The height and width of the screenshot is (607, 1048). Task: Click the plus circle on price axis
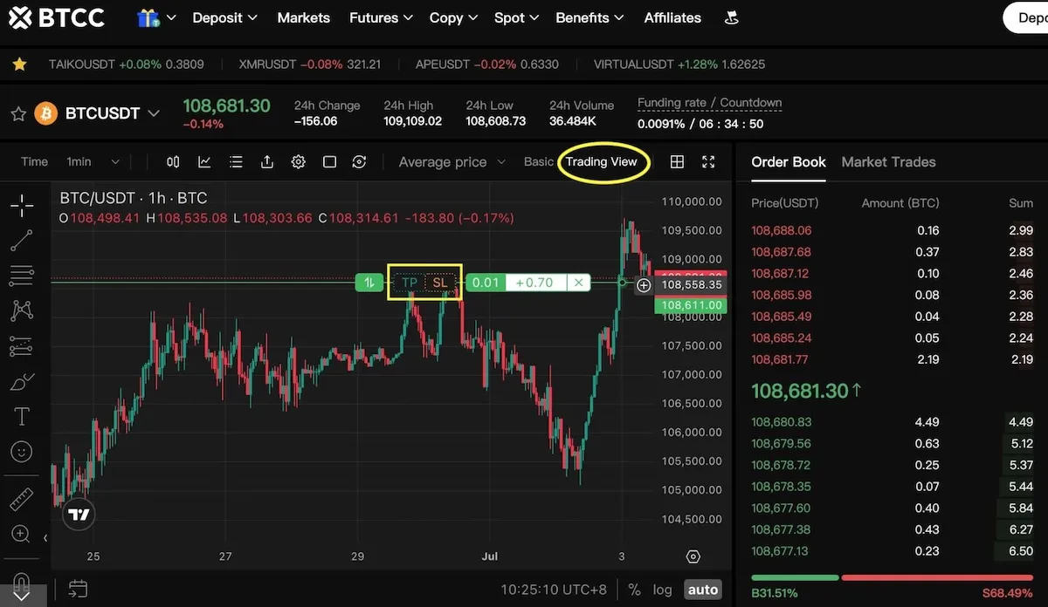pyautogui.click(x=644, y=284)
